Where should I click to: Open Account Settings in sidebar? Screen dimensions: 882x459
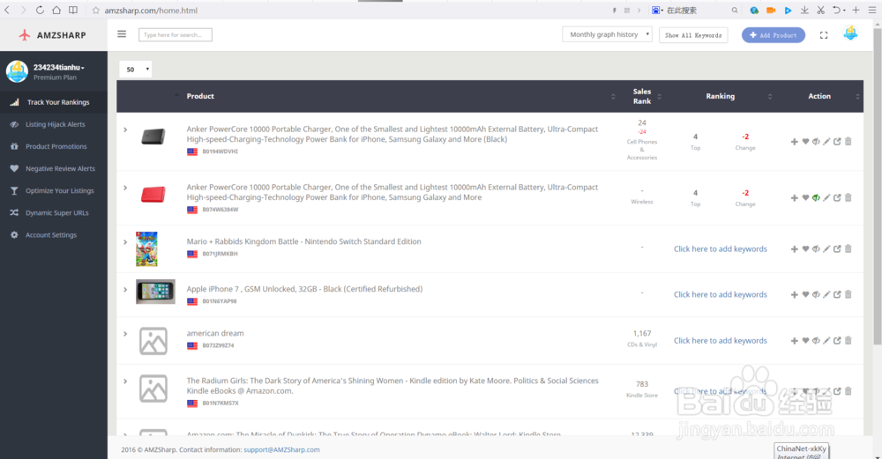[54, 235]
